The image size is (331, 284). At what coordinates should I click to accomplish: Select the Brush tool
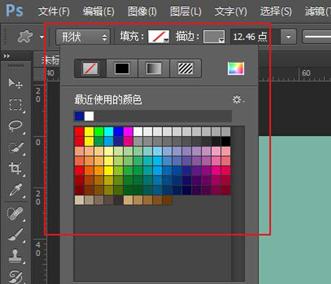15,234
